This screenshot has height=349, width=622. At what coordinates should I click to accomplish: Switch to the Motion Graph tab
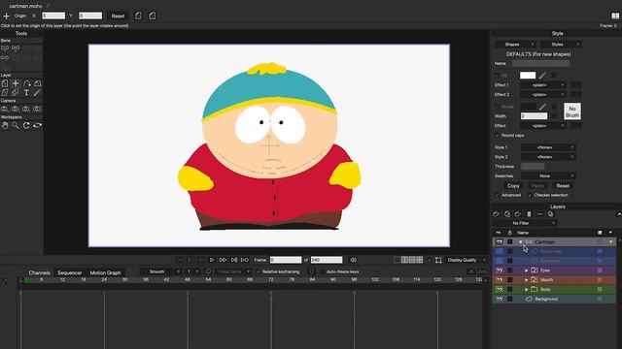coord(105,272)
